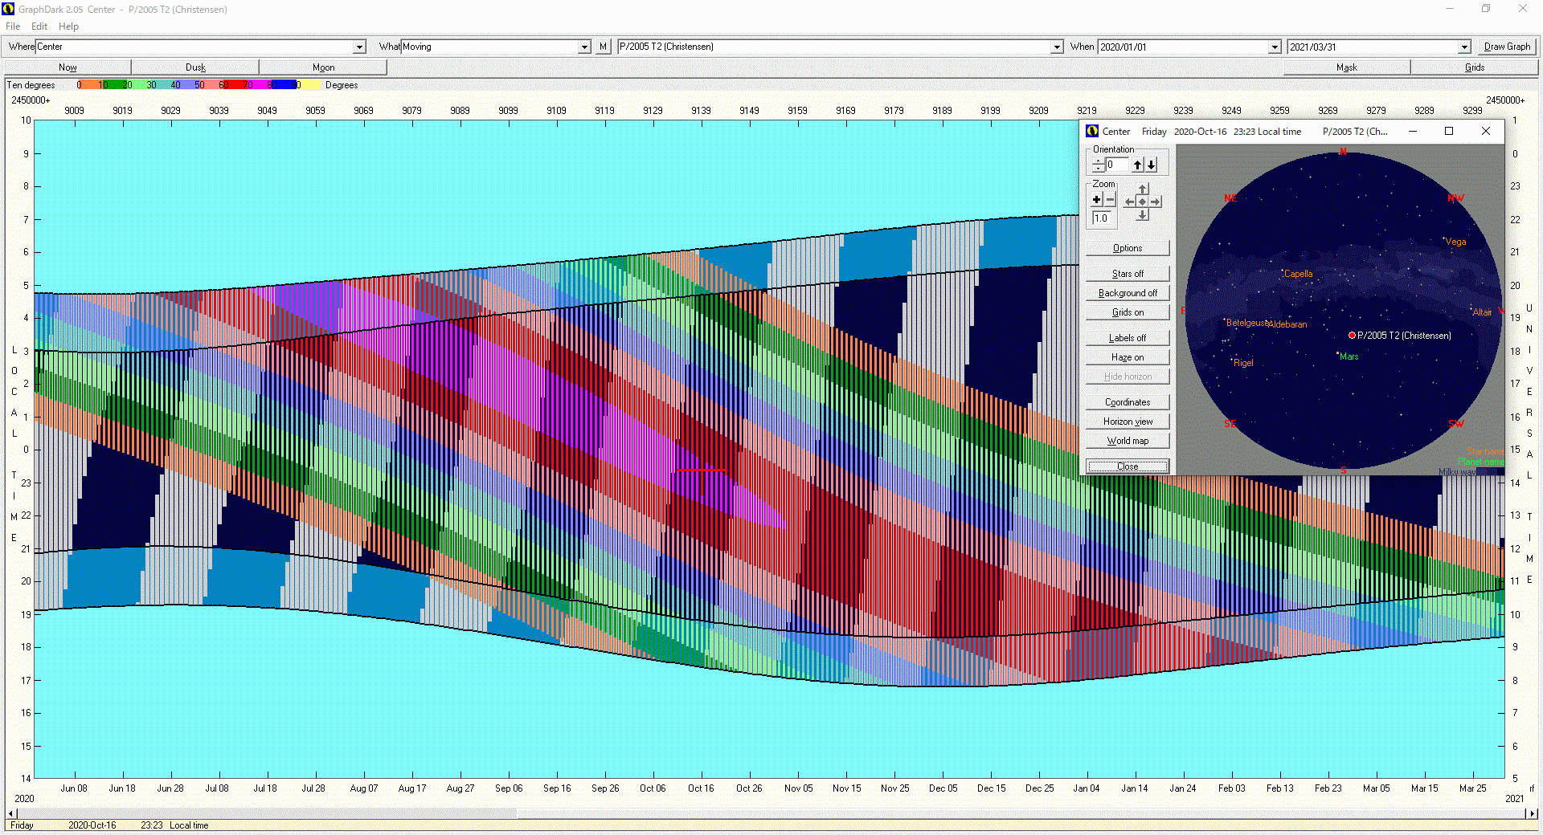Viewport: 1543px width, 835px height.
Task: Minimize the sky map window
Action: pos(1412,131)
